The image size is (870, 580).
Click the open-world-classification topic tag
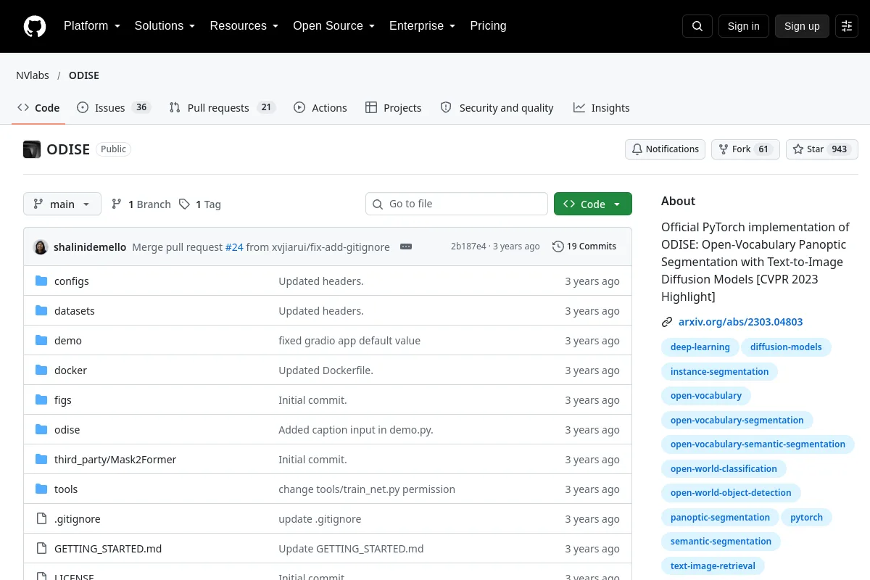(724, 469)
